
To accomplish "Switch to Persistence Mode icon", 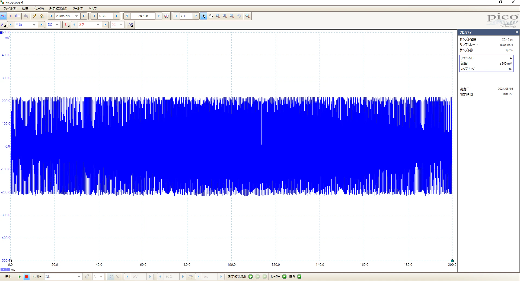I will coord(10,16).
